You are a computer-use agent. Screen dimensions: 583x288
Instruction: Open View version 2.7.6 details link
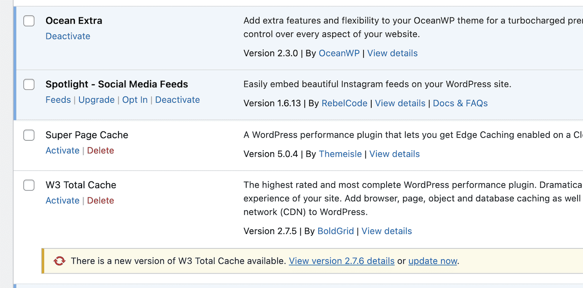coord(342,261)
